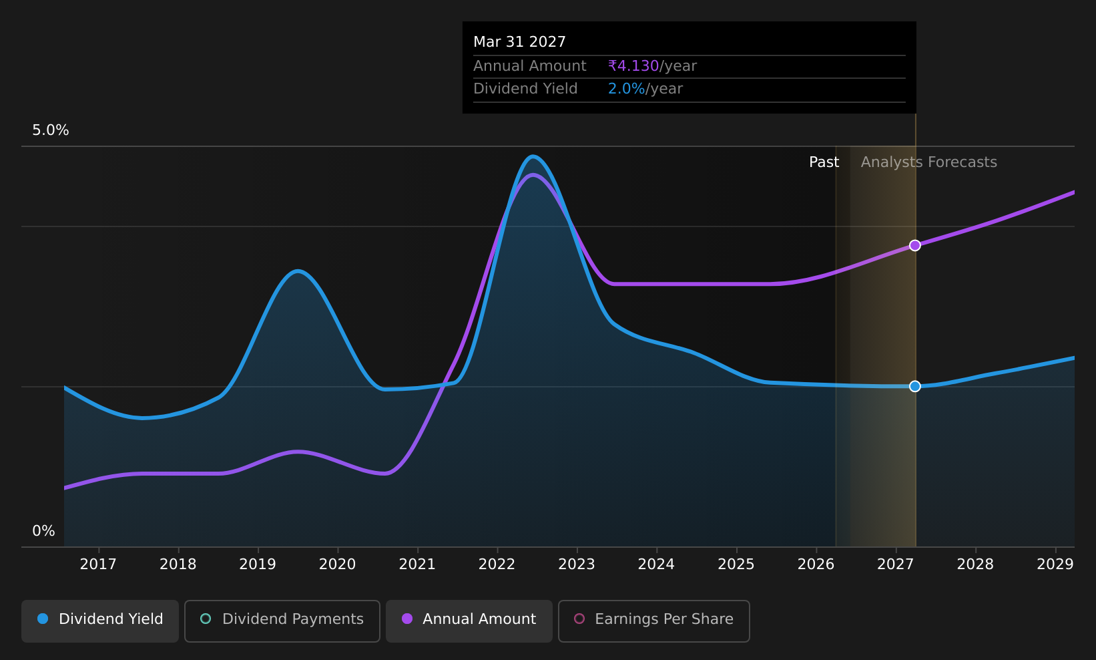Click the 2029 x-axis label
This screenshot has height=660, width=1096.
1055,564
